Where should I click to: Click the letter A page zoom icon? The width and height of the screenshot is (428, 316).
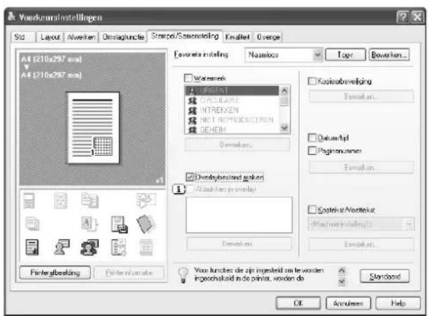(x=89, y=224)
